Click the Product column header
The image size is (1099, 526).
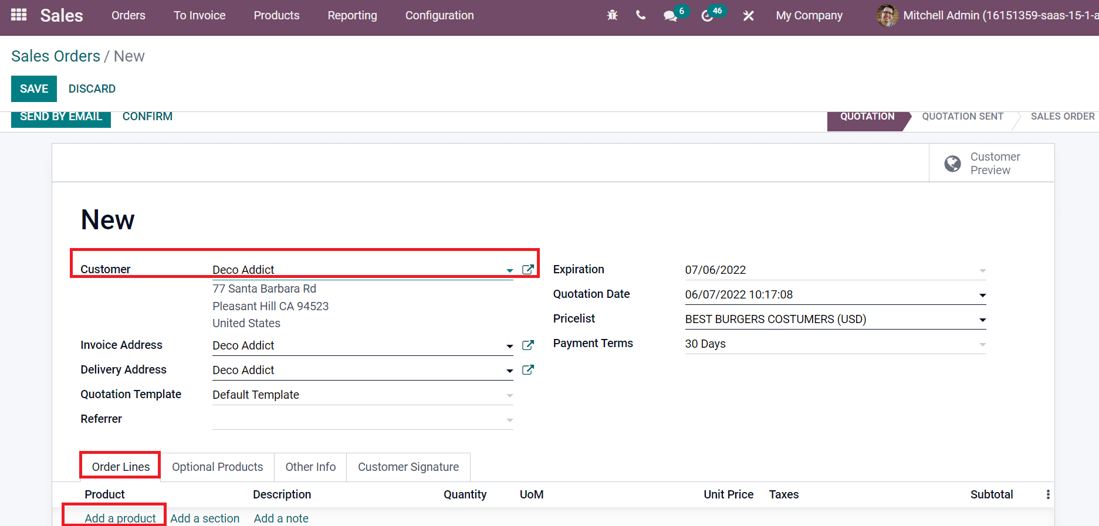pos(104,494)
